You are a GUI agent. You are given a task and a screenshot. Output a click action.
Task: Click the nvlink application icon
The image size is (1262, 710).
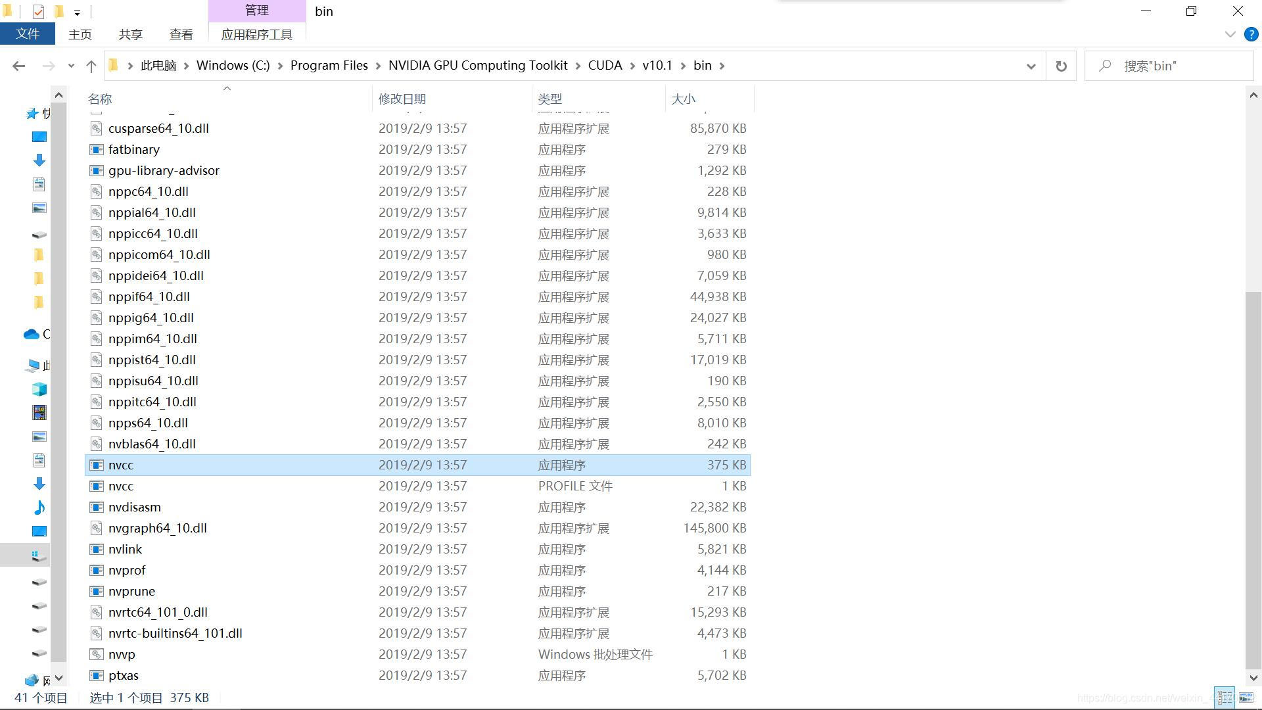97,549
